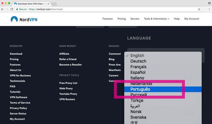Screen dimensions: 212x124
Task: Open the Refer a Friend link
Action: 68,59
